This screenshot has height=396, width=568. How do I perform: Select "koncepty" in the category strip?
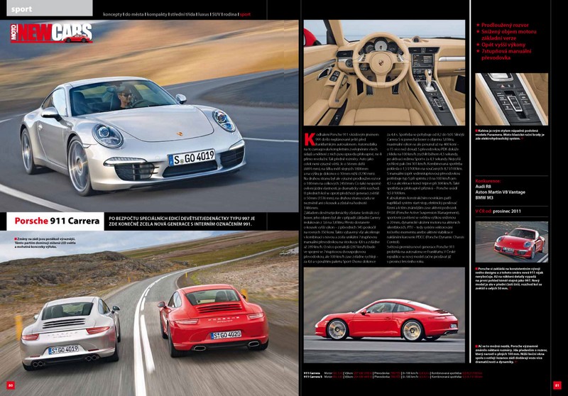pos(113,14)
